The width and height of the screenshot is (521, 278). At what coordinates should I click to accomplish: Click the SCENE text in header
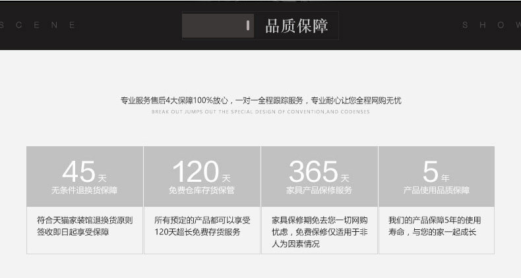[37, 25]
